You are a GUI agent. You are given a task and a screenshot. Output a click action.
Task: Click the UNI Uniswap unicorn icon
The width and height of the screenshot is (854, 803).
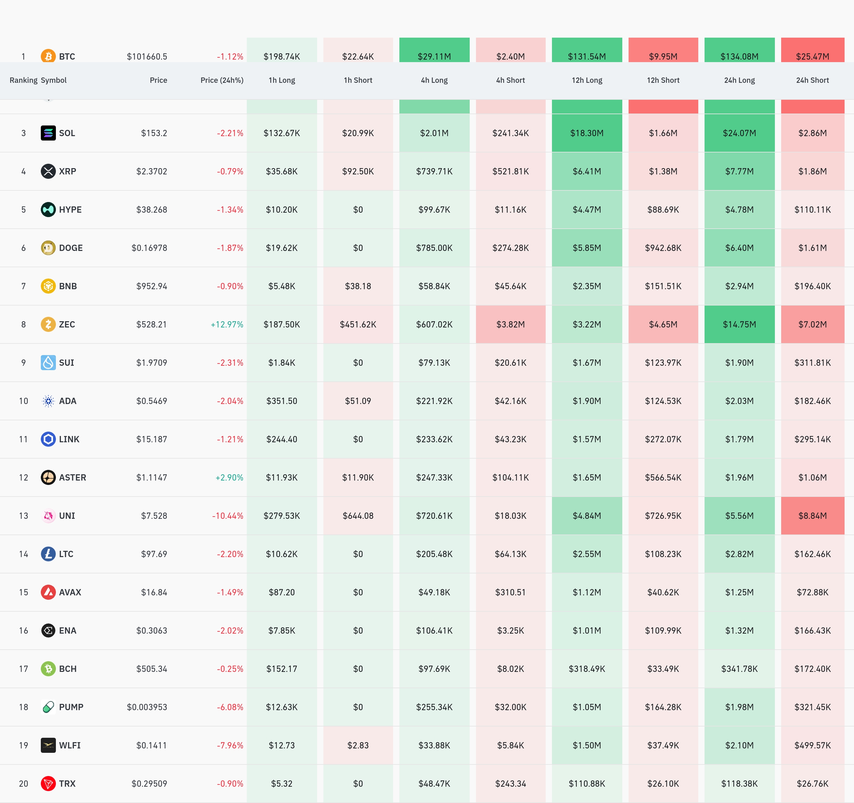point(48,515)
